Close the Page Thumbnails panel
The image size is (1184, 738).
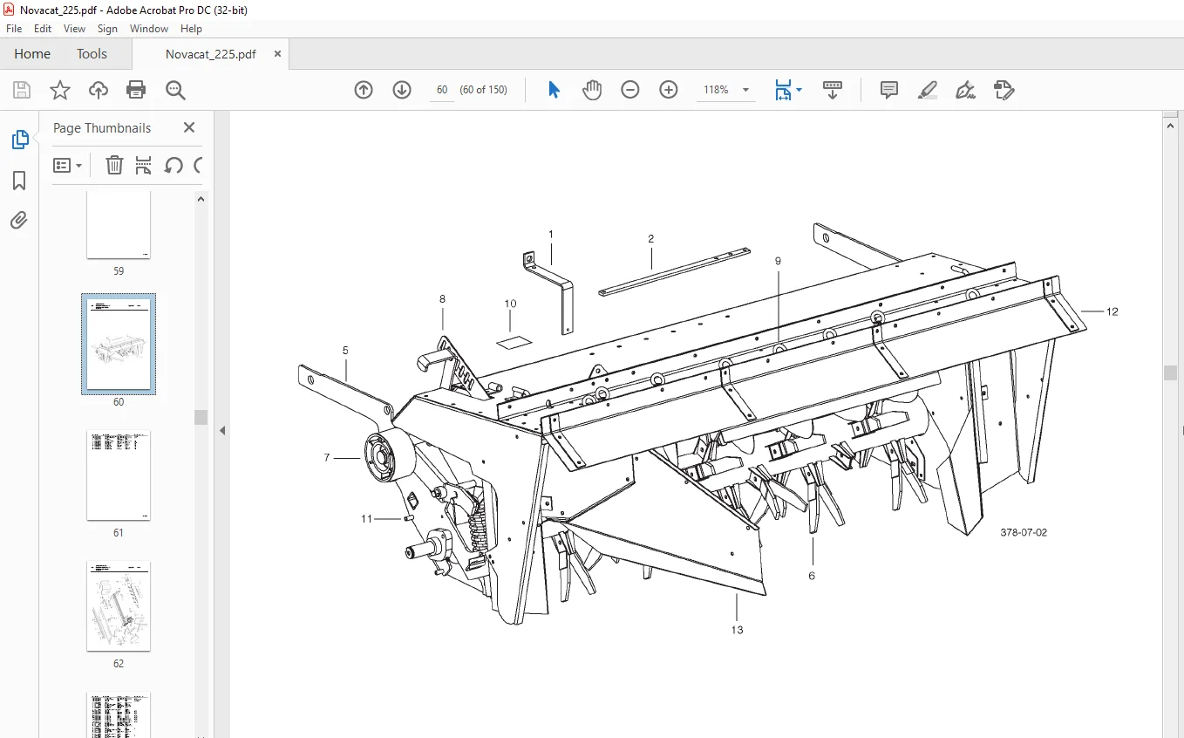pyautogui.click(x=189, y=127)
